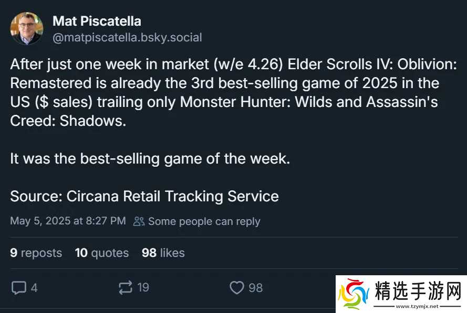
Task: Click the repost count number 19
Action: (x=143, y=287)
